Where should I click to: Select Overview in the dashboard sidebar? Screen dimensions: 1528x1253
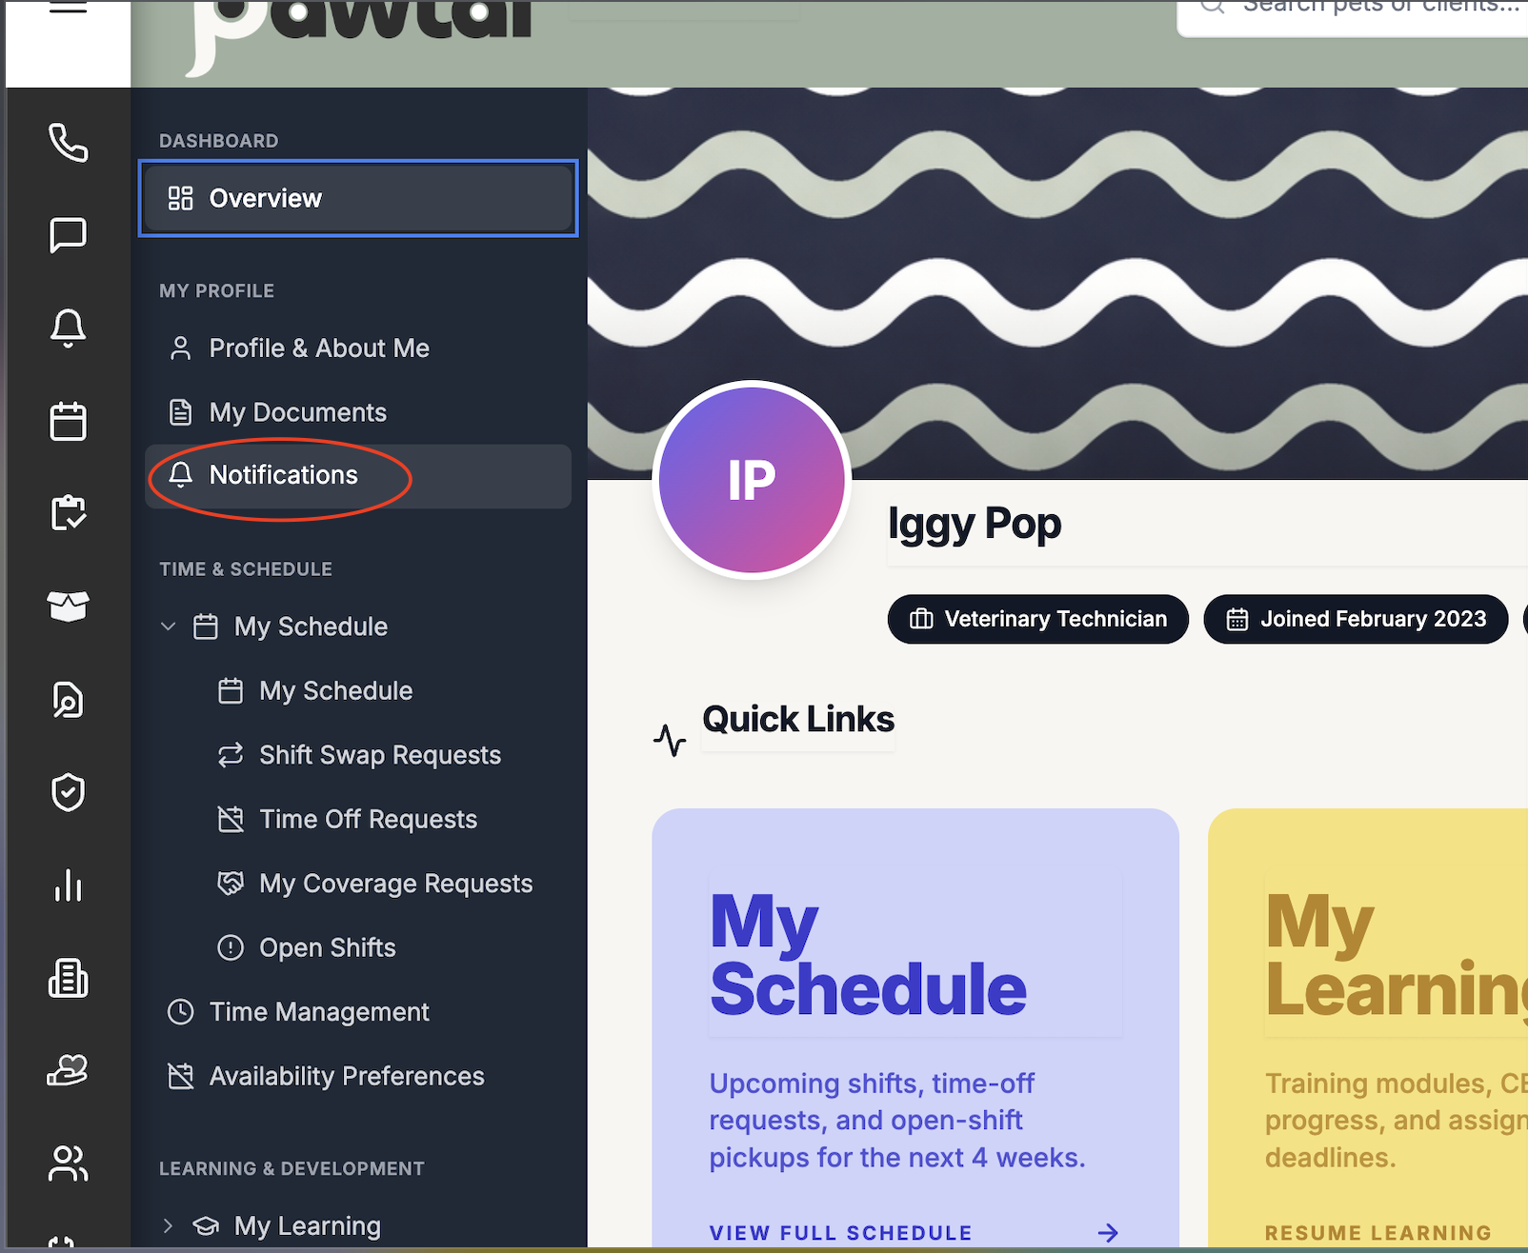coord(358,198)
